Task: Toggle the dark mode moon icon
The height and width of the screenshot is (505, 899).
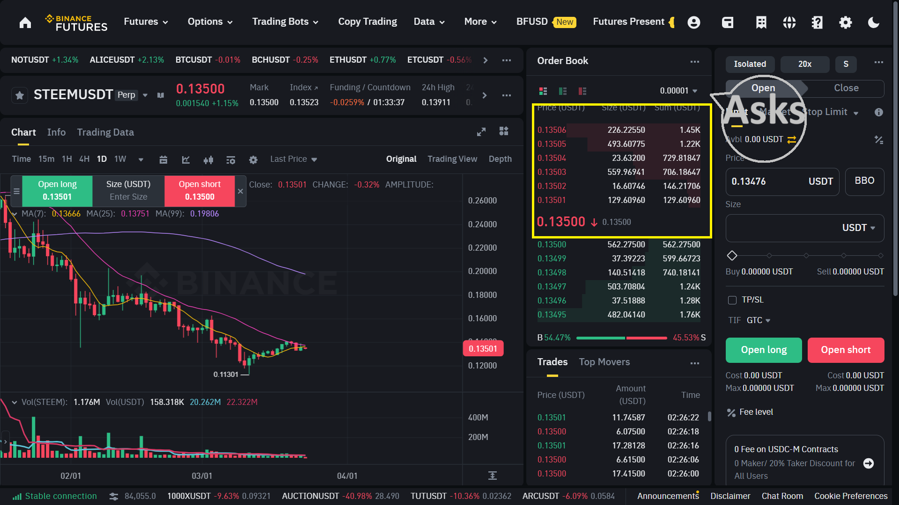Action: click(874, 22)
